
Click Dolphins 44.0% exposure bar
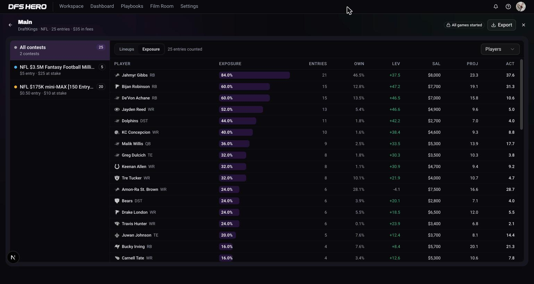[x=237, y=121]
